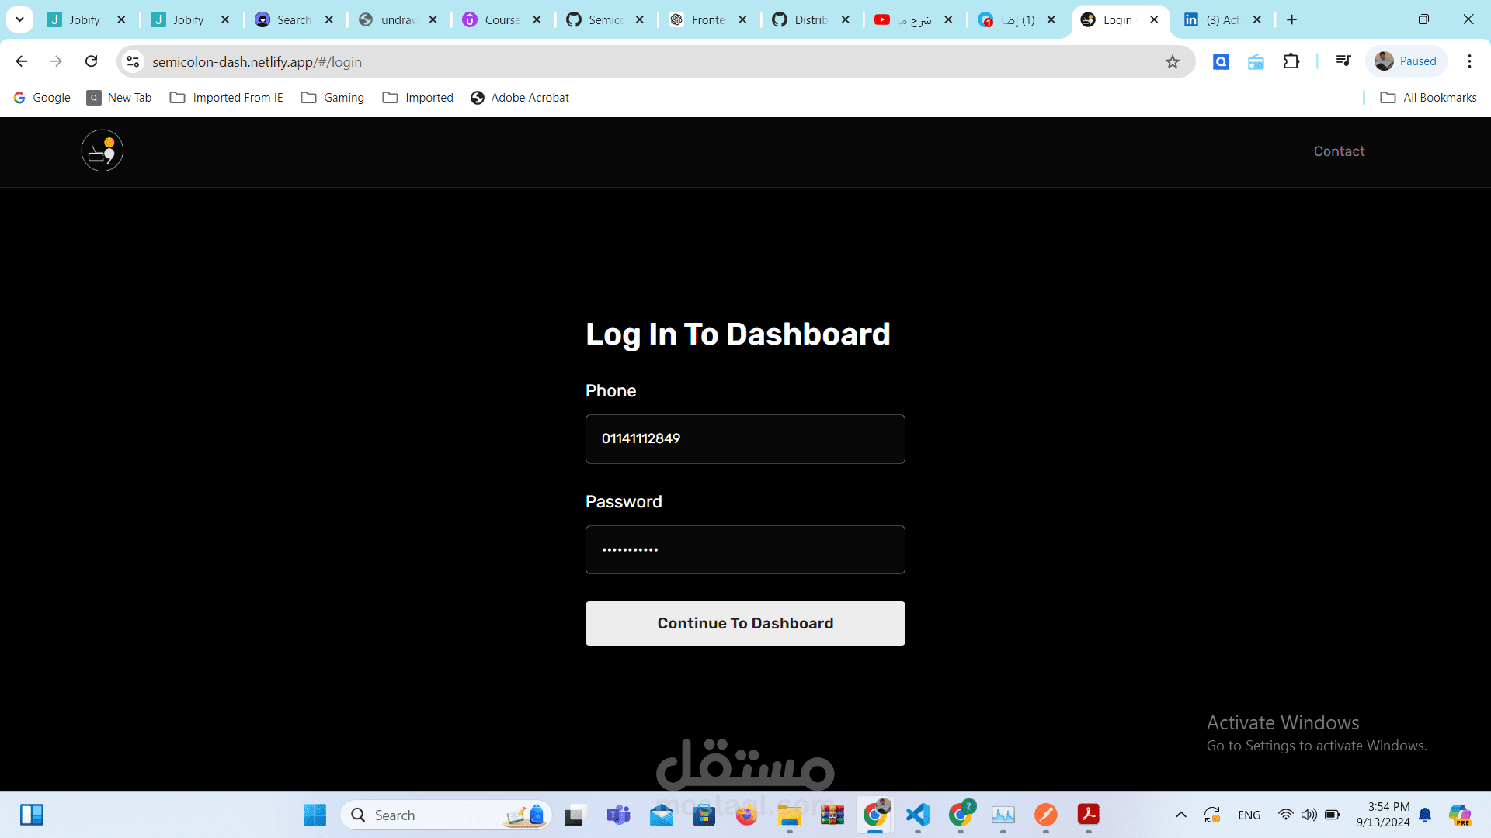Open Visual Studio Code from the taskbar
Screen dimensions: 1491x838
click(917, 815)
